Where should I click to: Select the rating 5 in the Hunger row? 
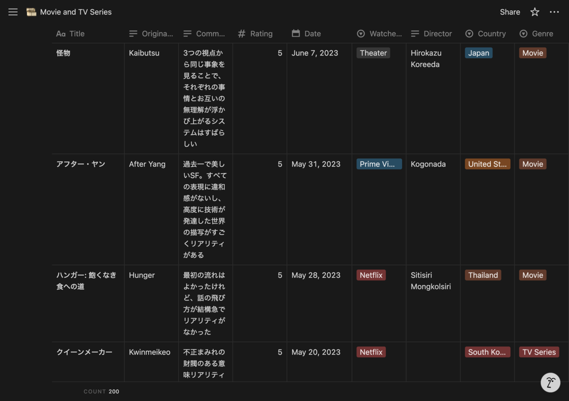click(x=259, y=303)
